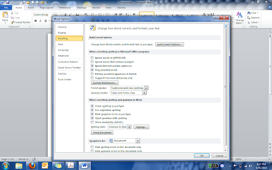This screenshot has width=272, height=170.
Task: Click the Word Help question mark icon
Action: pyautogui.click(x=269, y=8)
